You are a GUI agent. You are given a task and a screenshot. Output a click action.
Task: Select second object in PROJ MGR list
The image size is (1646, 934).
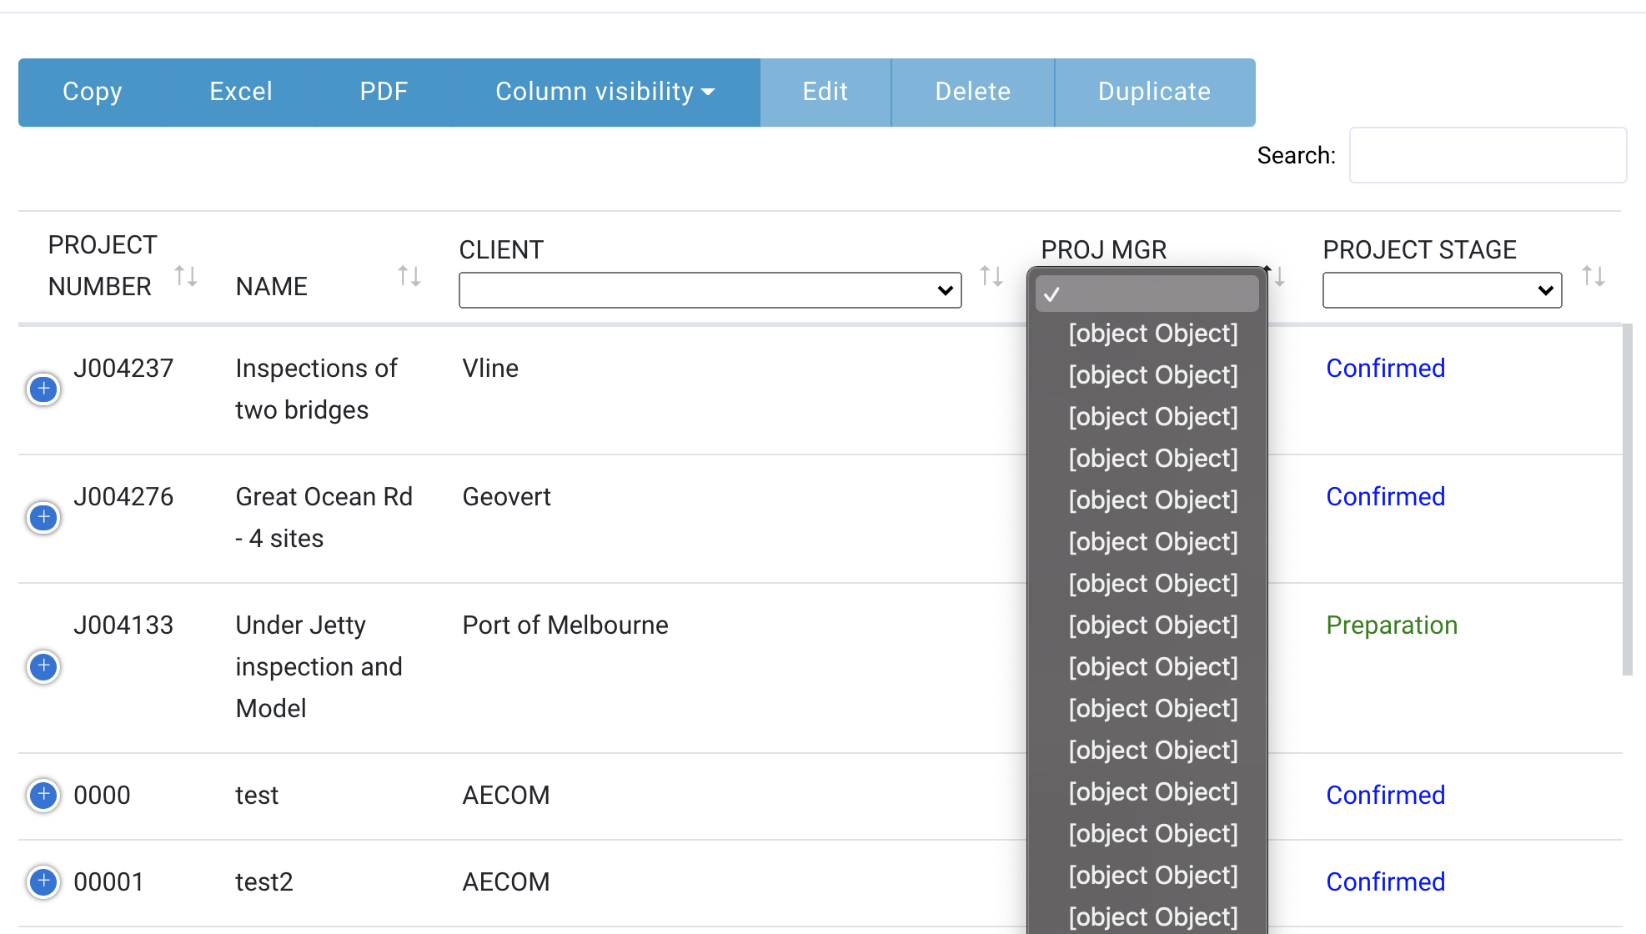1152,375
